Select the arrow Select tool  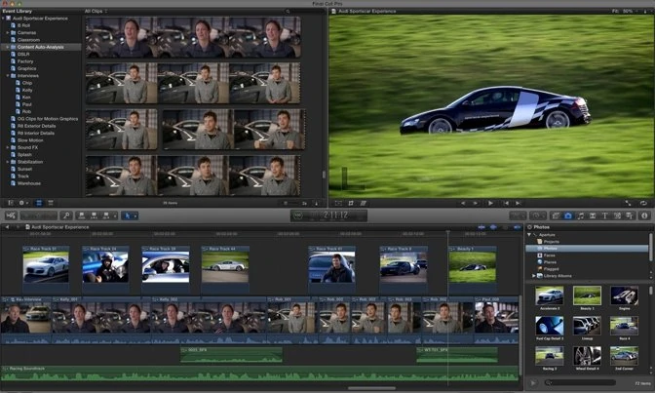(x=128, y=216)
